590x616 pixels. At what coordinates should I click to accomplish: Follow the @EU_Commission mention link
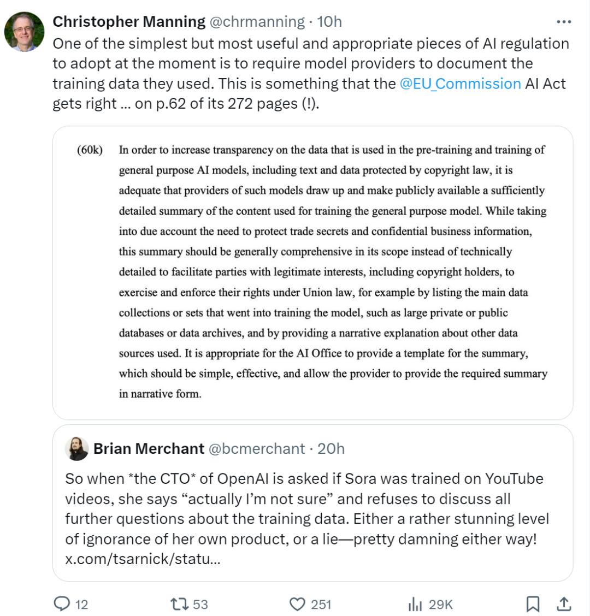click(x=461, y=84)
